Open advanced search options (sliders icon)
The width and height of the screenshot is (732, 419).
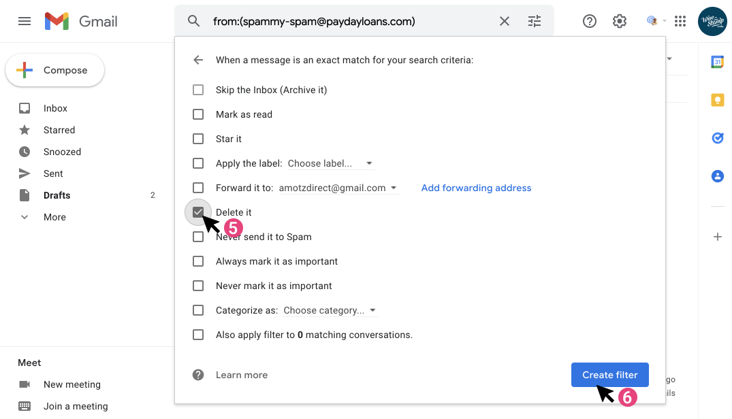tap(535, 21)
